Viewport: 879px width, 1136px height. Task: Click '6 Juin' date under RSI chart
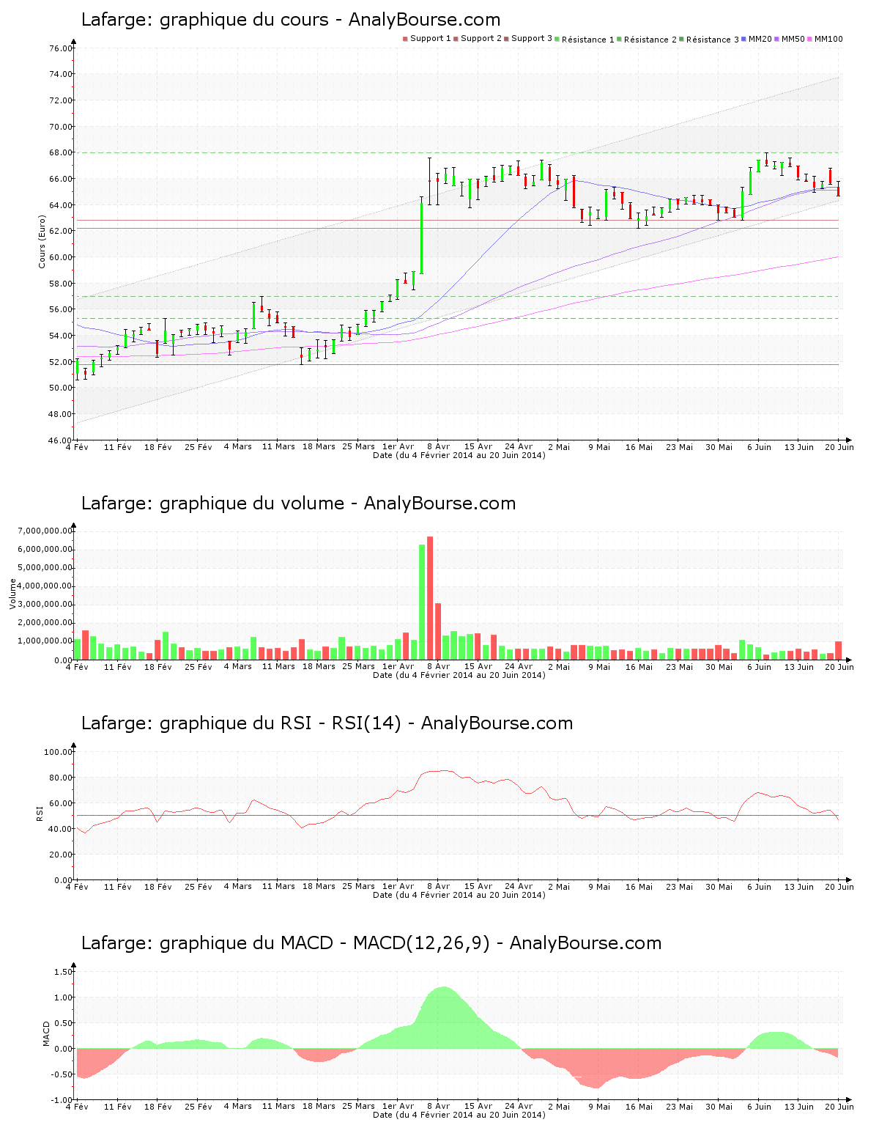pyautogui.click(x=759, y=886)
